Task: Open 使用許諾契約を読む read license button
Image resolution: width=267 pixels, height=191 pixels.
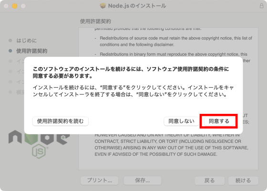Action: pos(61,121)
